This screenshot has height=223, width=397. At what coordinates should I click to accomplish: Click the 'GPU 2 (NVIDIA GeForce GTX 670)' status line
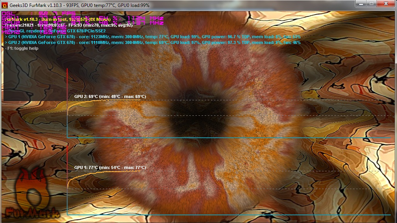tap(153, 43)
